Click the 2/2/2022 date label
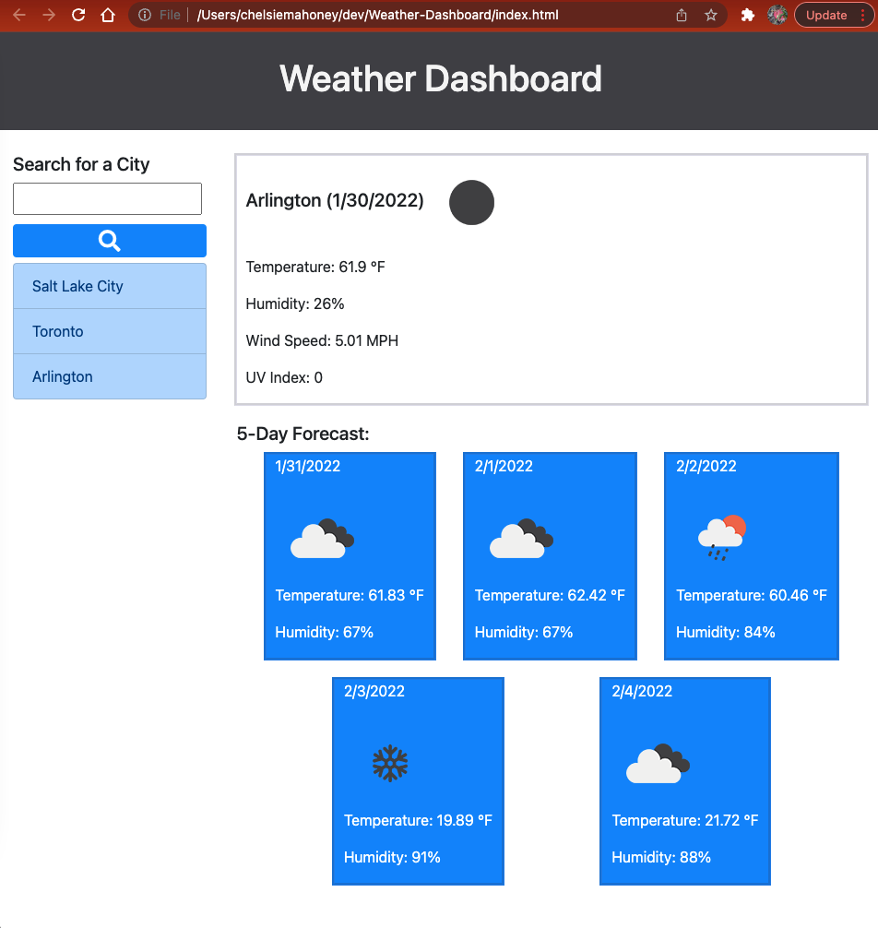 pyautogui.click(x=706, y=467)
